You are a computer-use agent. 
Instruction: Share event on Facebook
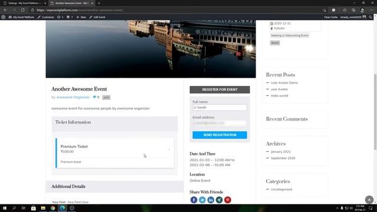194,200
